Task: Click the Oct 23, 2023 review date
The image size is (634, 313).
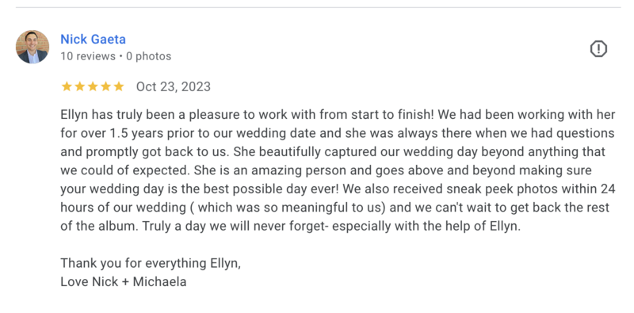Action: [173, 87]
